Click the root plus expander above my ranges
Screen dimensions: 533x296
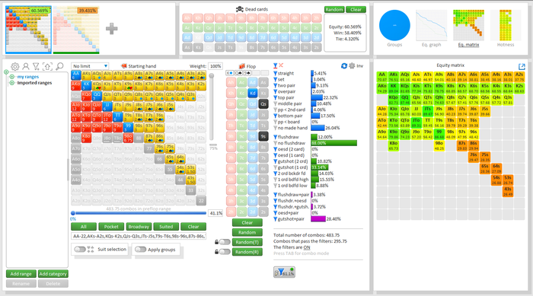coord(6,72)
